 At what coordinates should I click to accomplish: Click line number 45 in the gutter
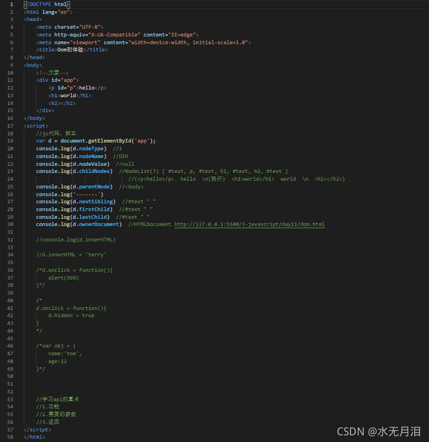[10, 339]
